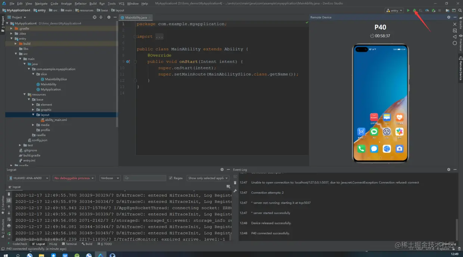Select config.json in the project tree
The height and width of the screenshot is (257, 463).
click(37, 140)
